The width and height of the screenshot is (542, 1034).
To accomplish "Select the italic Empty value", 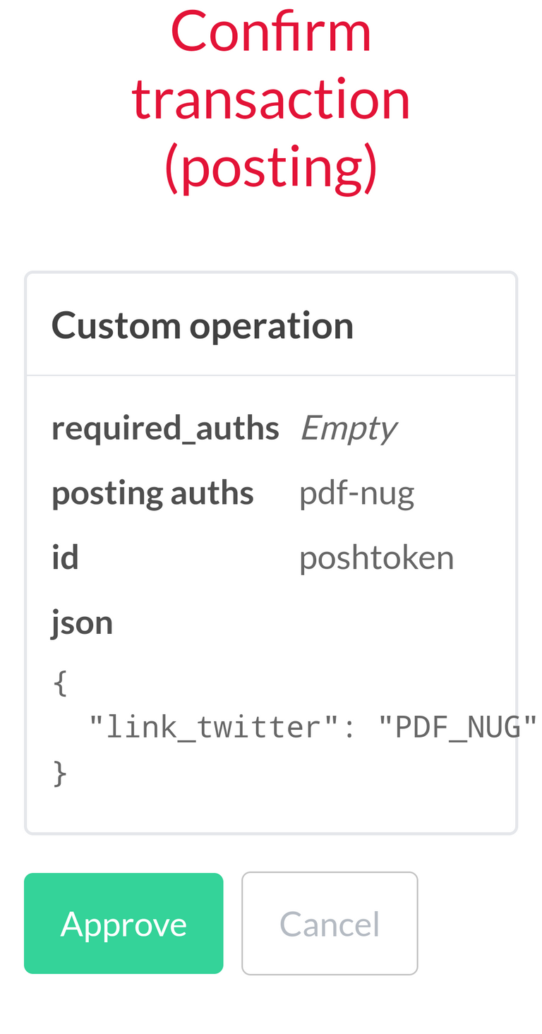I will point(348,428).
